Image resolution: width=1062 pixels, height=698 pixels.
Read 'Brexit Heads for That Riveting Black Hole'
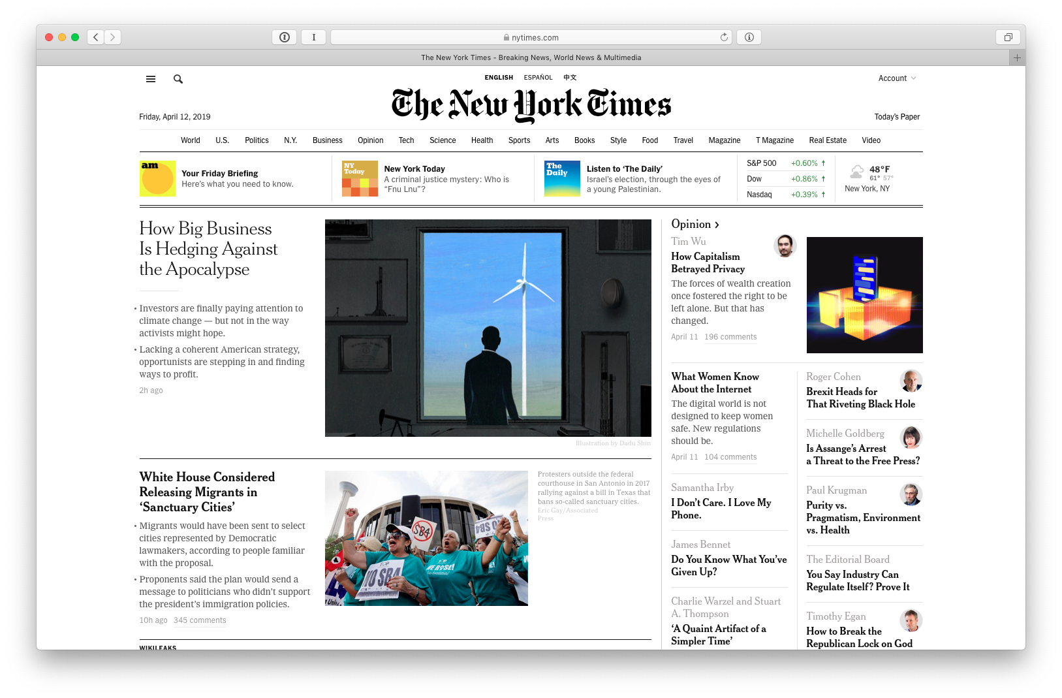click(x=860, y=398)
